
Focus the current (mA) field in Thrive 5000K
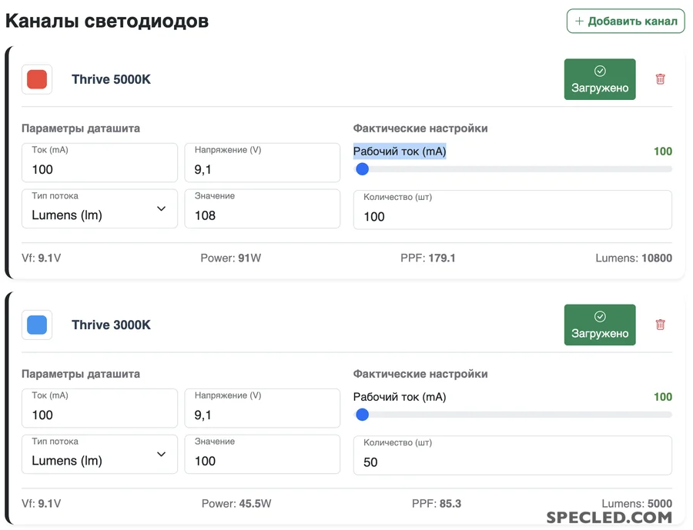(99, 162)
